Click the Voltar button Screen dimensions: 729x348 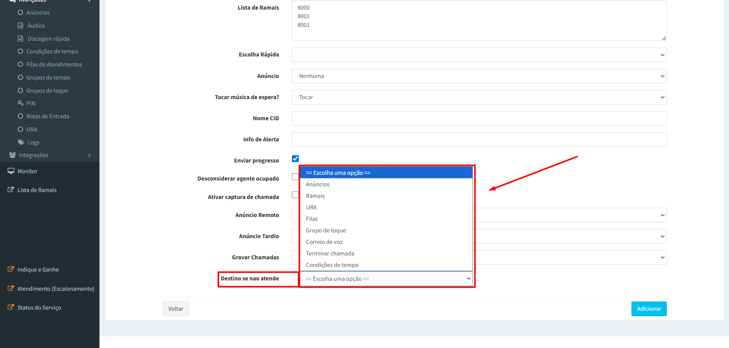[176, 309]
